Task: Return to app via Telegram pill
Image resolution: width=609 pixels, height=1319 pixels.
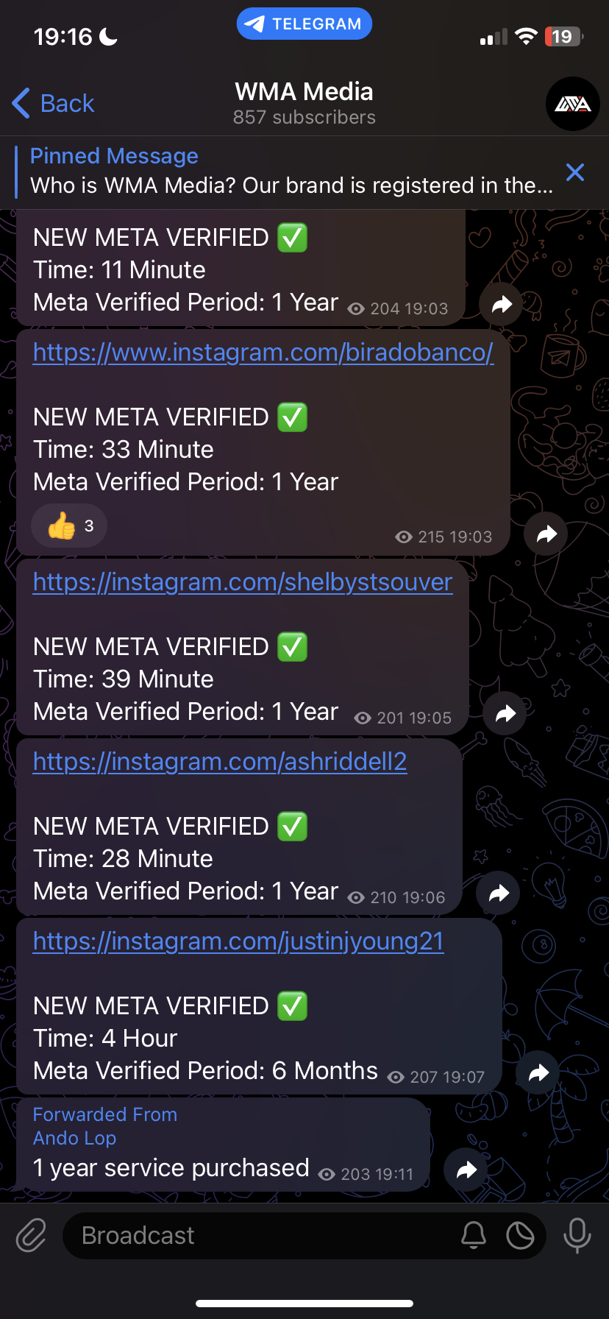Action: 304,24
